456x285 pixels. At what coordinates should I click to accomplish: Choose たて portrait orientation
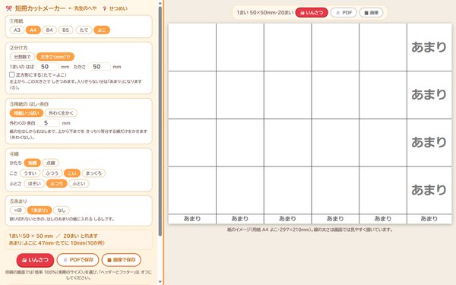[84, 30]
